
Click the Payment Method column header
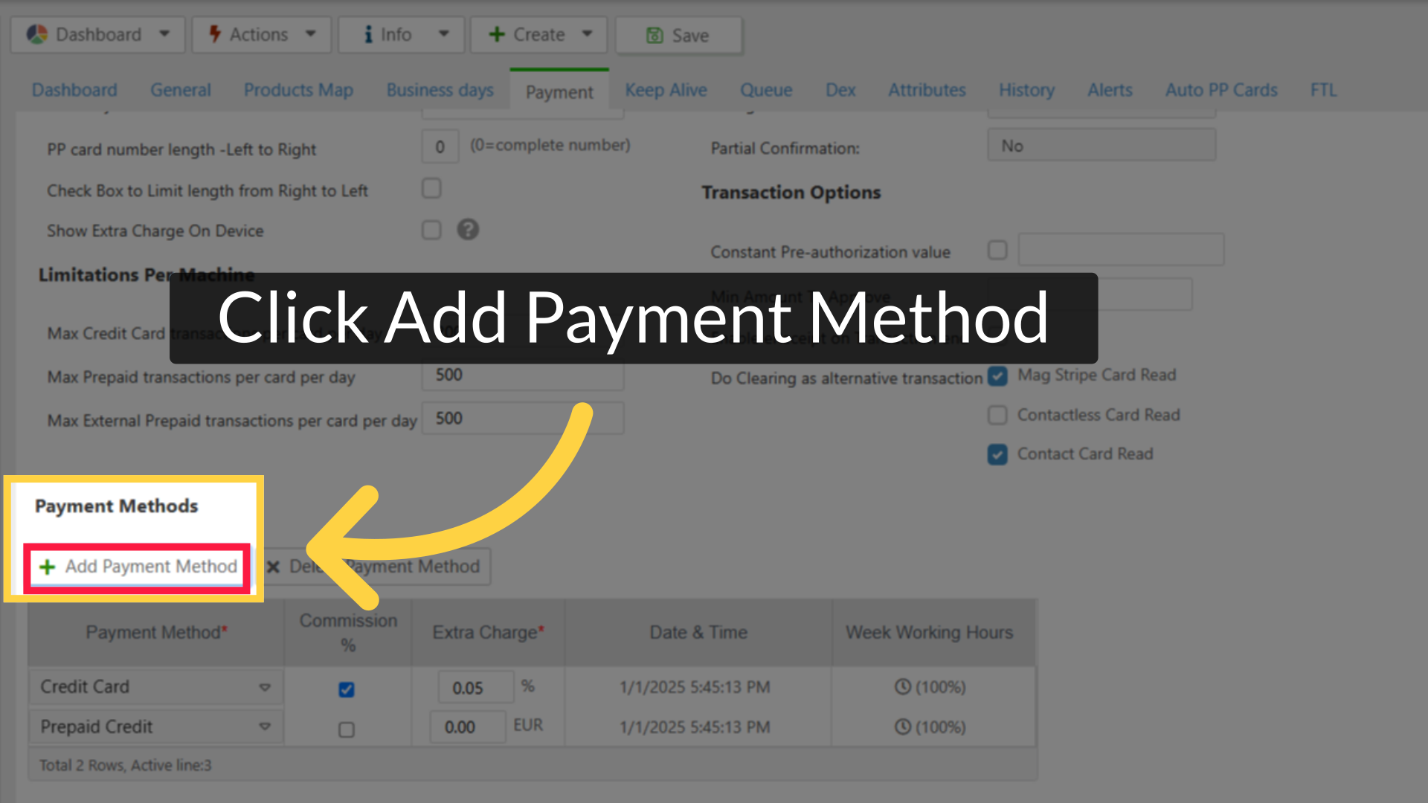(156, 633)
